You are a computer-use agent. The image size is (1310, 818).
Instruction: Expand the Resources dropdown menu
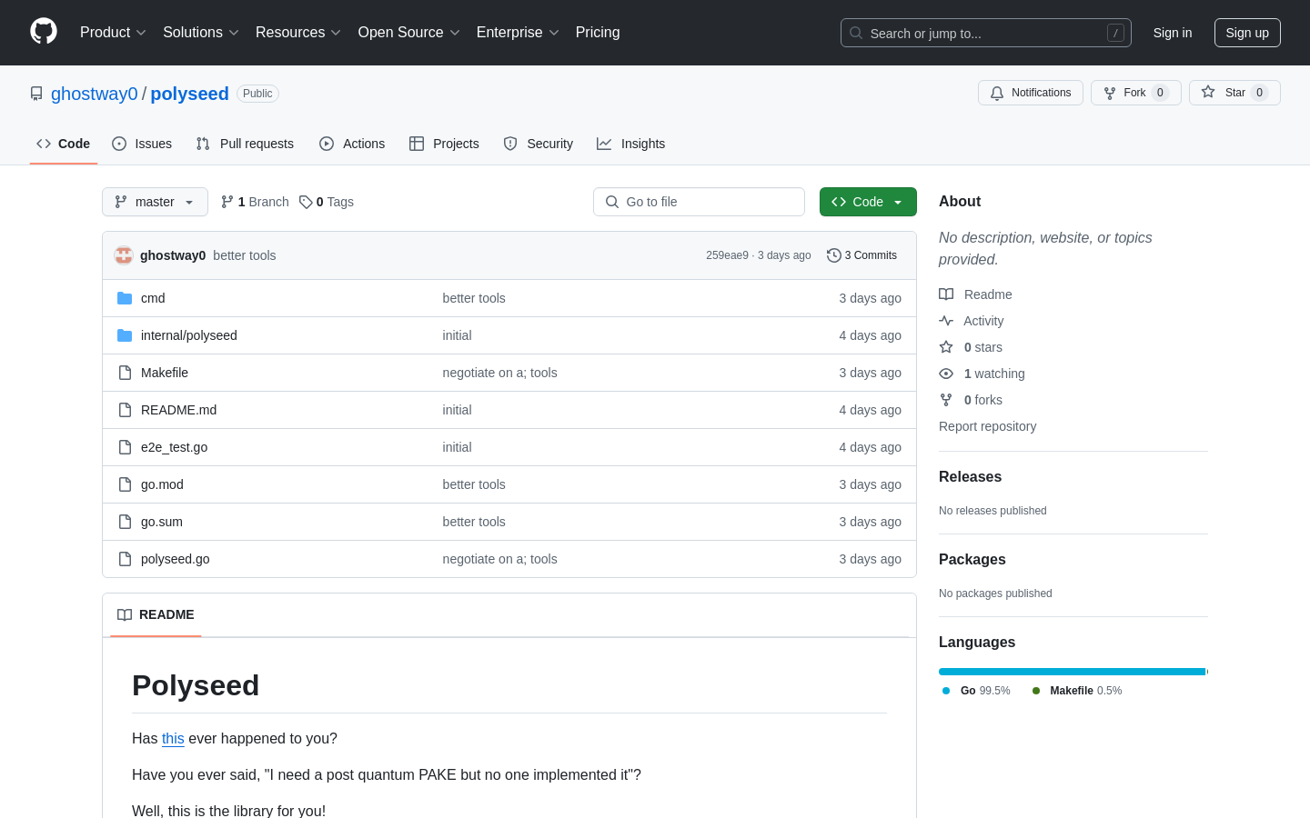click(298, 33)
